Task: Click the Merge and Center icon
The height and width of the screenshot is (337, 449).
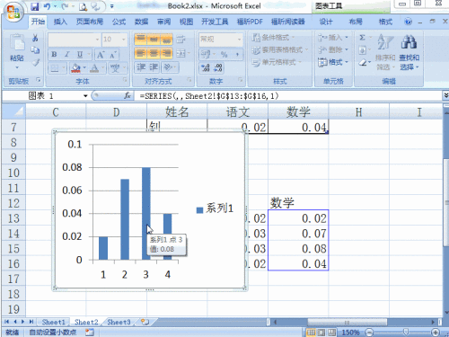Action: [x=180, y=53]
